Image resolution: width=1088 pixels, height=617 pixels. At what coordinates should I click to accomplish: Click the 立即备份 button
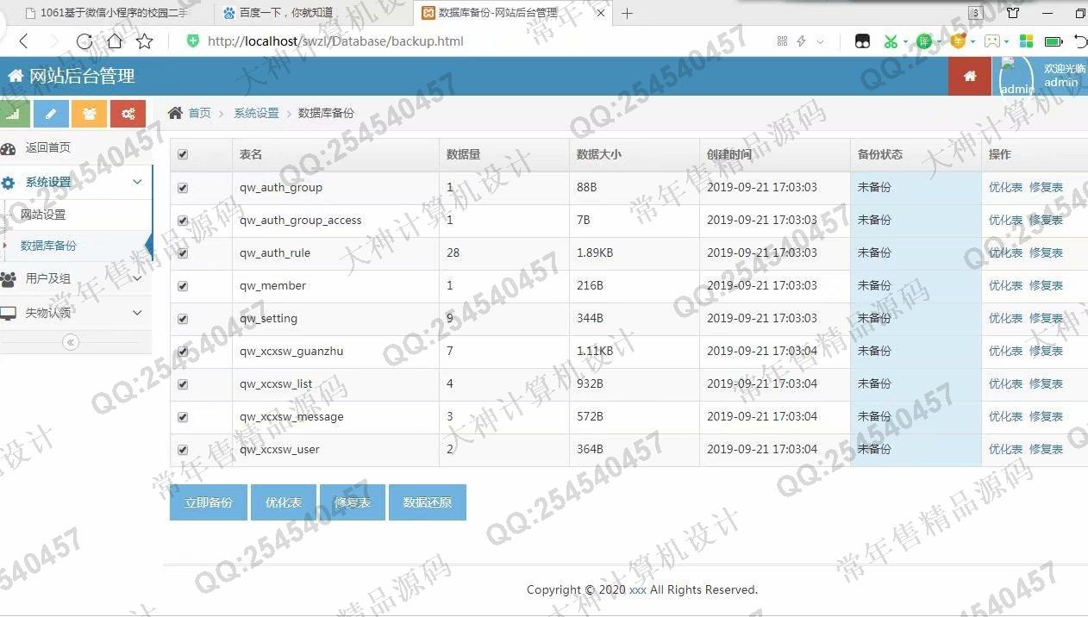tap(209, 502)
